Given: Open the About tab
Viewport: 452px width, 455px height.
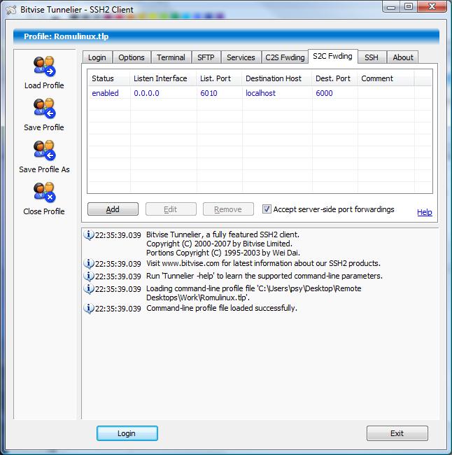Looking at the screenshot, I should 403,57.
